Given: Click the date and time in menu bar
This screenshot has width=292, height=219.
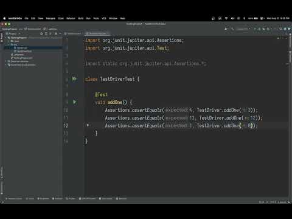Looking at the screenshot, I should (x=278, y=18).
